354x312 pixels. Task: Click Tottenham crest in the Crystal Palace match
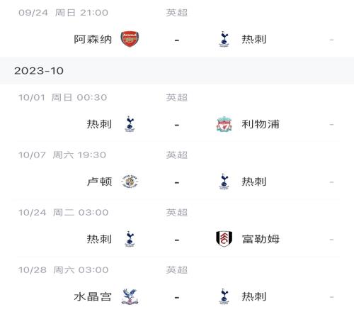tap(224, 296)
